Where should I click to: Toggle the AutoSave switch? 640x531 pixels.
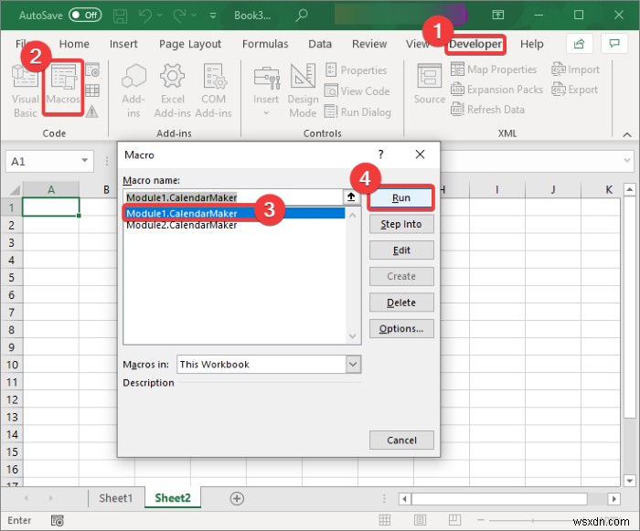[85, 16]
